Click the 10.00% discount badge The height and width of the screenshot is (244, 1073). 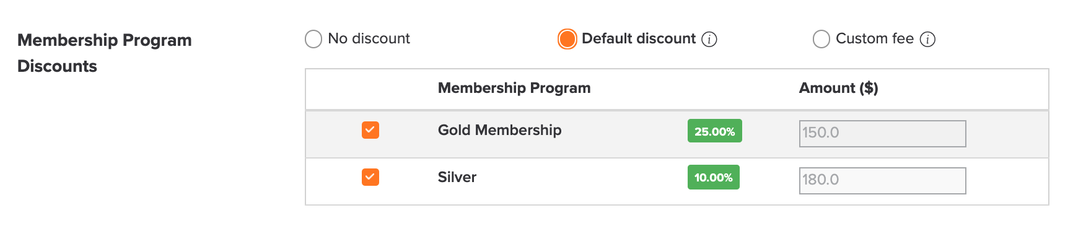[713, 177]
